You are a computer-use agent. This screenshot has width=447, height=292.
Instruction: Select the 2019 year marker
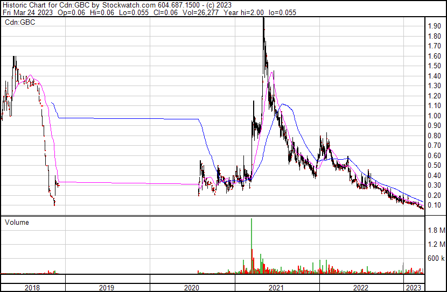click(108, 288)
